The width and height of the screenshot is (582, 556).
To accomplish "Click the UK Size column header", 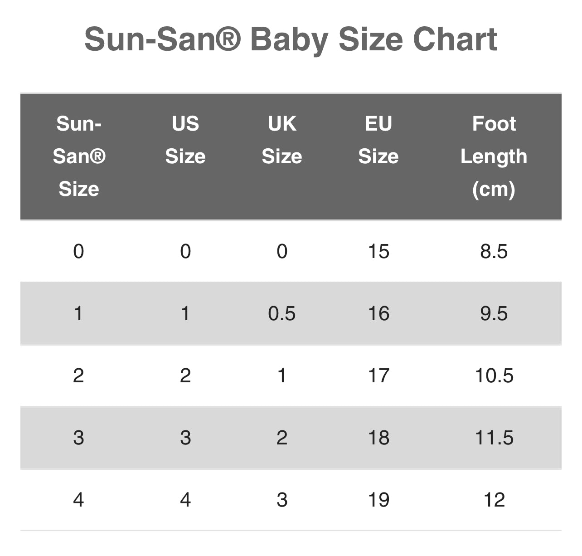I will pos(282,140).
